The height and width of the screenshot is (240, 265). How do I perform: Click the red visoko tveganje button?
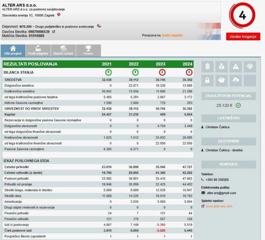click(x=243, y=37)
